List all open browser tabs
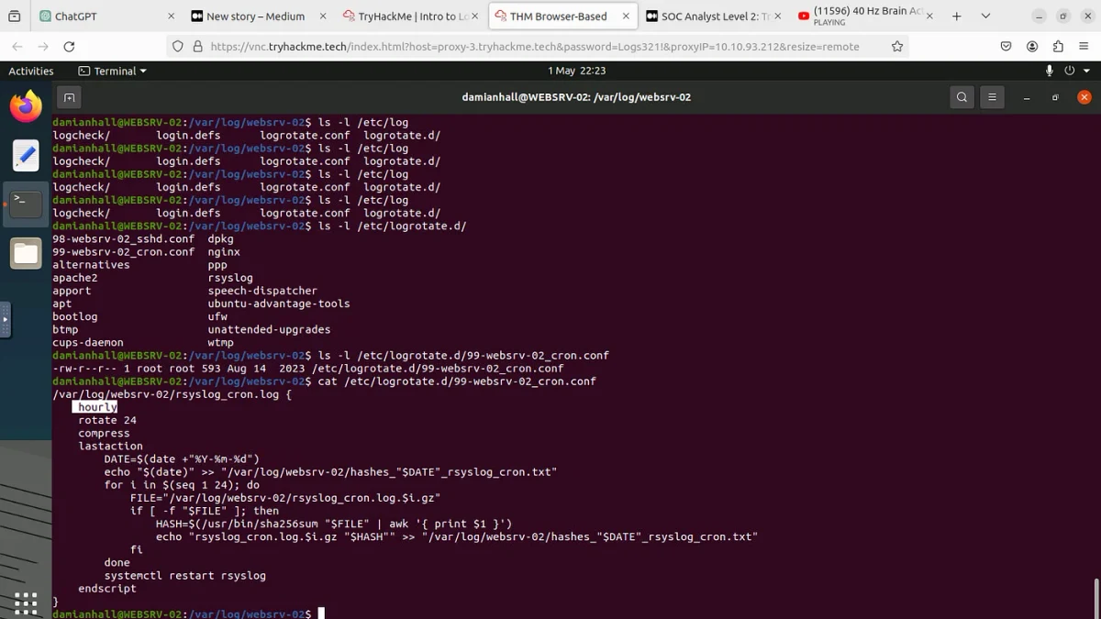Screen dimensions: 1101x619 pos(985,17)
